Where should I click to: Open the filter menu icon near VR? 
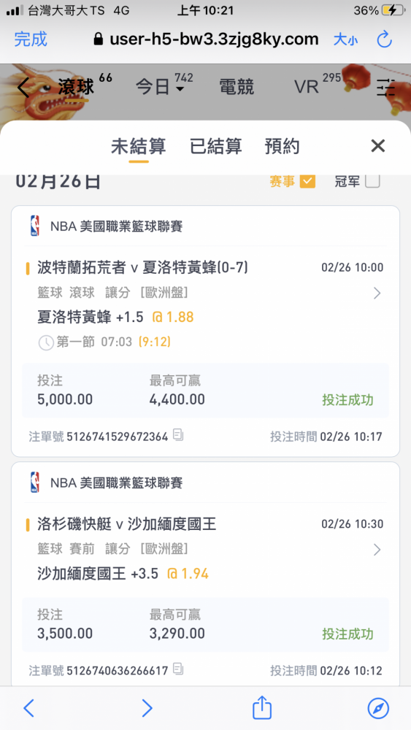385,88
